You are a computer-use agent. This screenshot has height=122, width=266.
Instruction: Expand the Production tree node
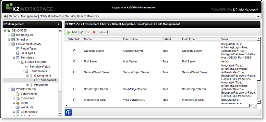point(27,85)
